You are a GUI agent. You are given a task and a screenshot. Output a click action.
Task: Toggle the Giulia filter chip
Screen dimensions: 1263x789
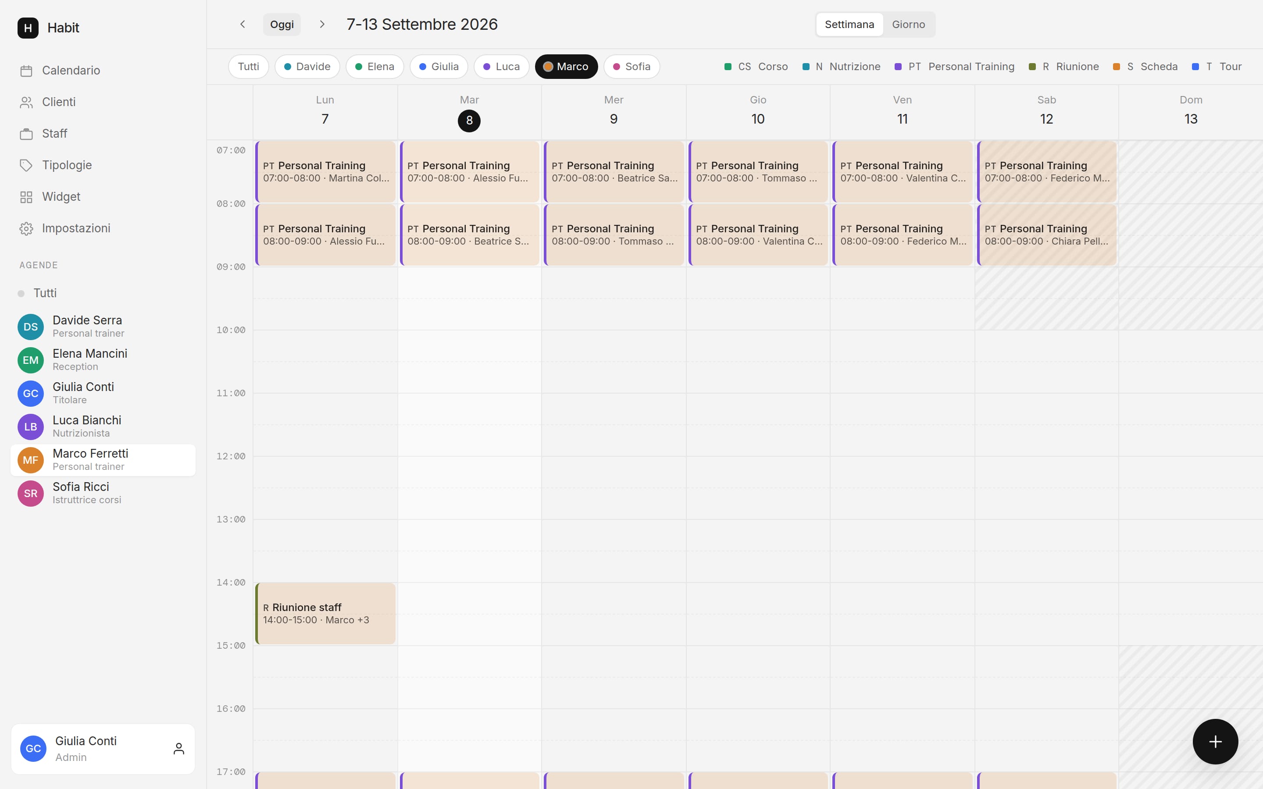click(x=439, y=67)
